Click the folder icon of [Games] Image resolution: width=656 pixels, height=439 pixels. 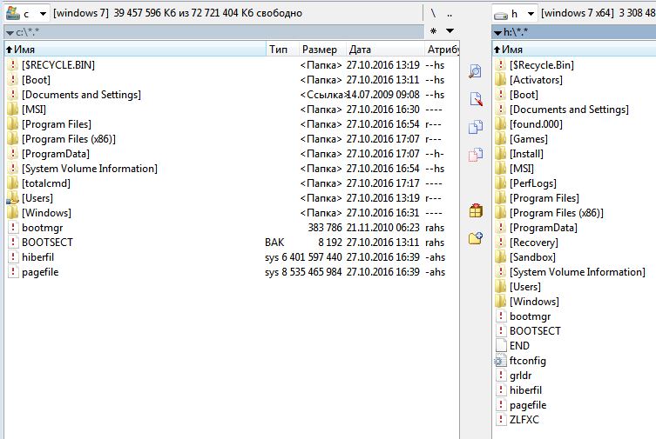click(501, 139)
